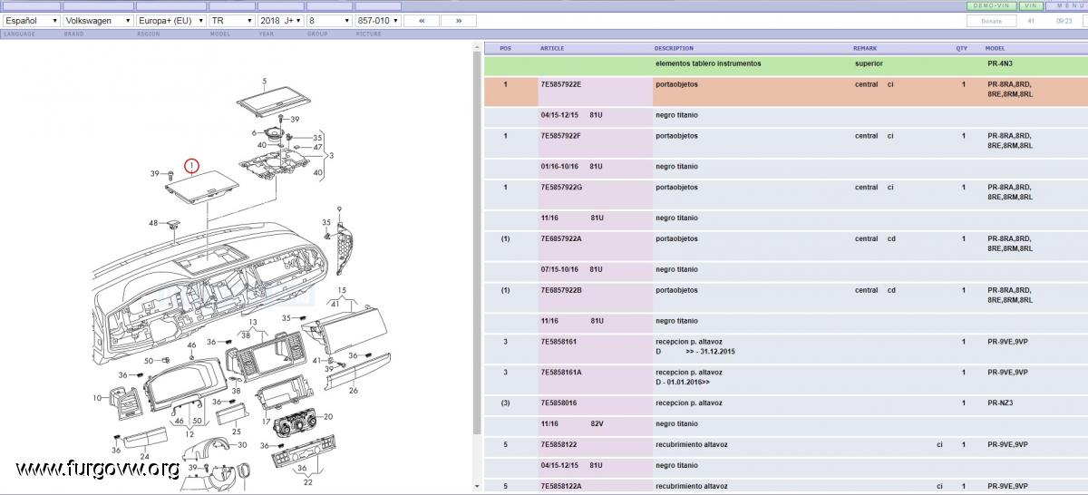The width and height of the screenshot is (1088, 495).
Task: Open the Region dropdown showing Europa+ (EU)
Action: click(x=170, y=20)
